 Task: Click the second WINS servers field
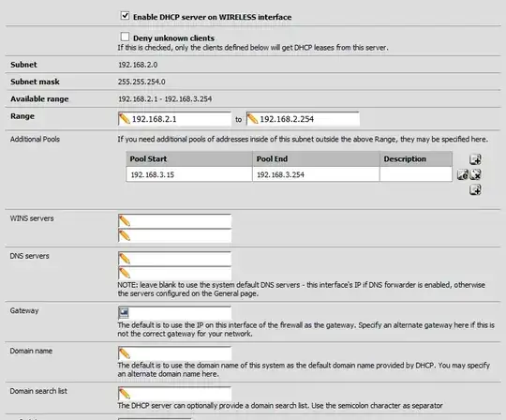click(x=174, y=236)
